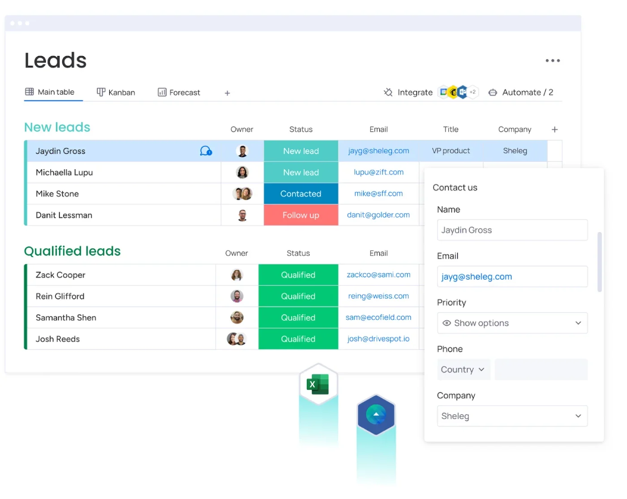Open conversation bubble for Jaydin Gross
This screenshot has width=627, height=499.
tap(206, 151)
